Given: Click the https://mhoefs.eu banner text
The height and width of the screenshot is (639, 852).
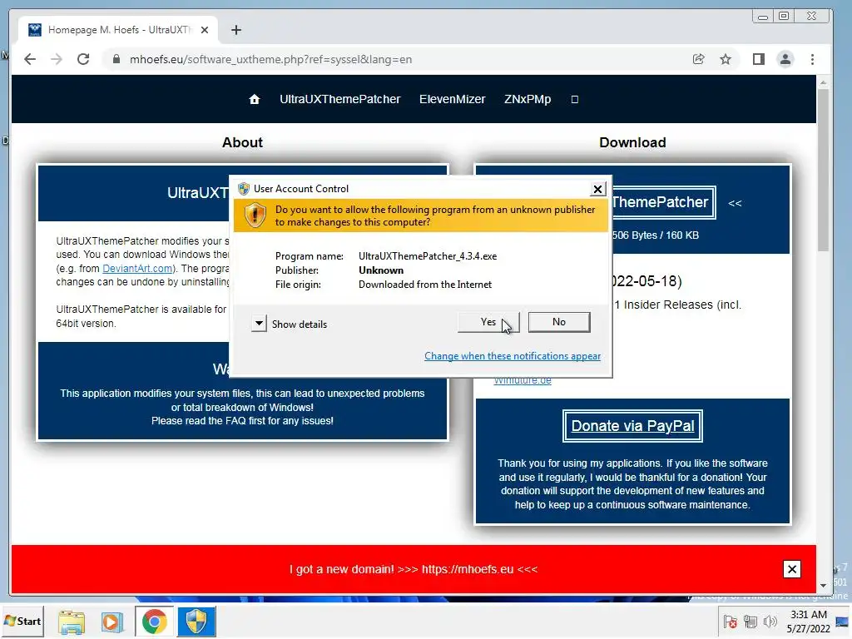Looking at the screenshot, I should tap(468, 569).
